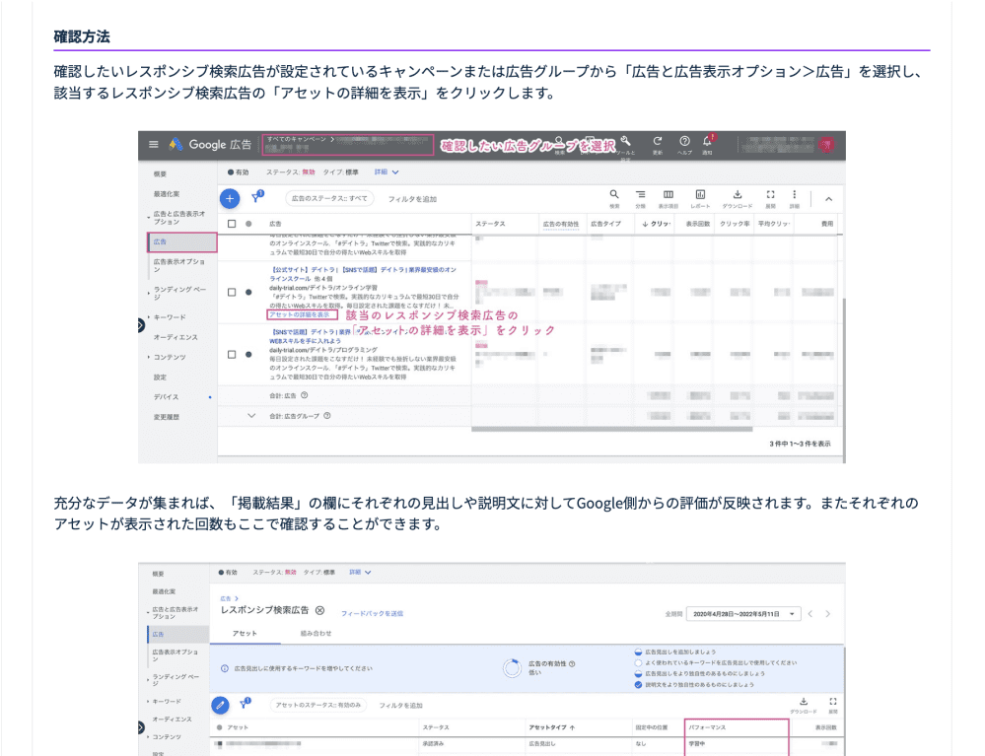The image size is (985, 756).
Task: Open the ダウンロード icon in upper table toolbar
Action: point(737,197)
